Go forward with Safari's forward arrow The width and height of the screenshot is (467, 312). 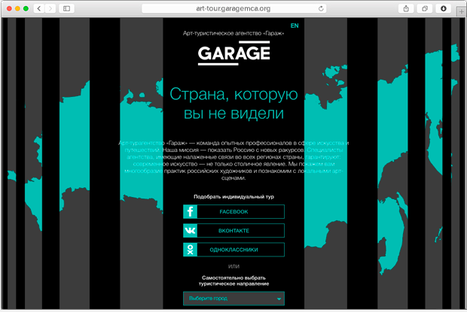pos(50,8)
